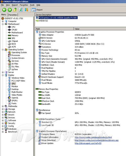Expand the Benchmark tree node
126x156 pixels.
pos(3,132)
